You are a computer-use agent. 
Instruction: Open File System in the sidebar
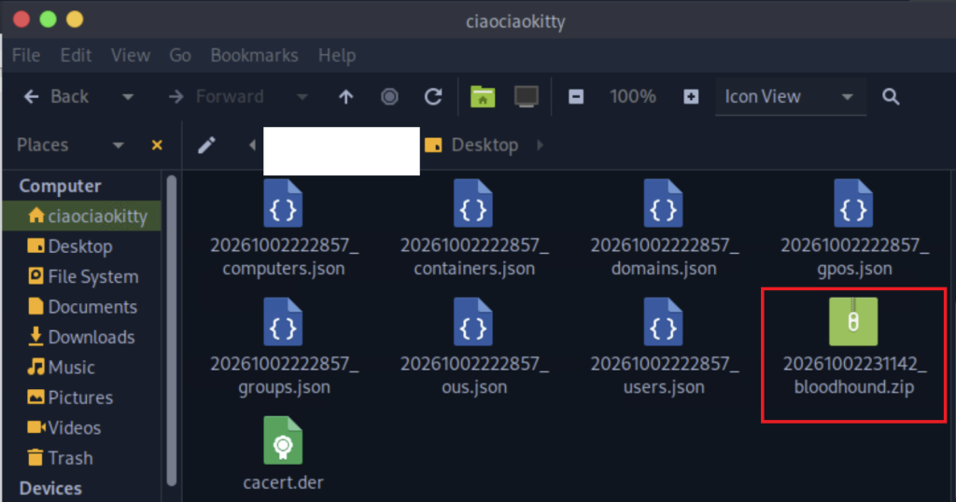click(x=82, y=276)
